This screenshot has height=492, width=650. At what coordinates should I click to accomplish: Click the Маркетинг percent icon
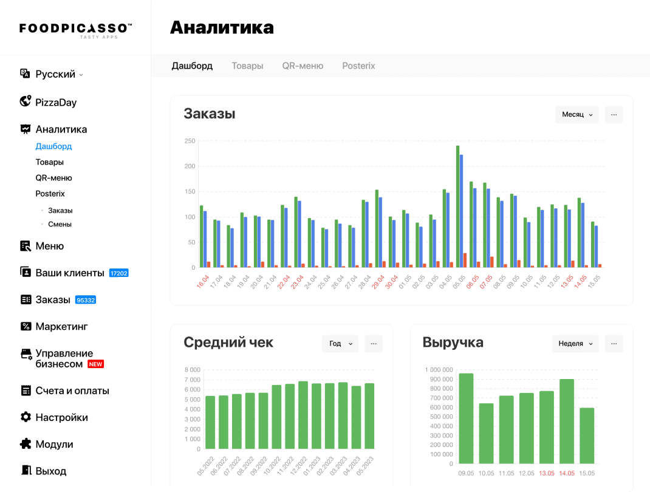[x=25, y=326]
